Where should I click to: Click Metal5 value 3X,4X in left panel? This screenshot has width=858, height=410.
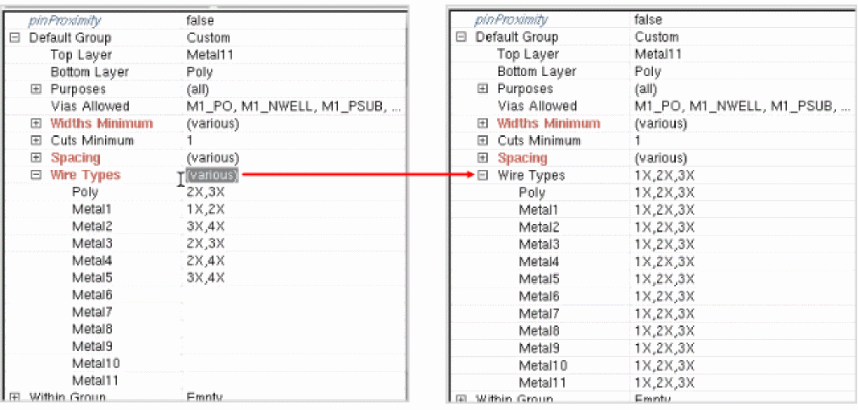click(x=206, y=276)
